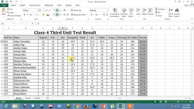Viewport: 194px width, 109px height.
Task: Switch to DATA tab
Action: 59,5
